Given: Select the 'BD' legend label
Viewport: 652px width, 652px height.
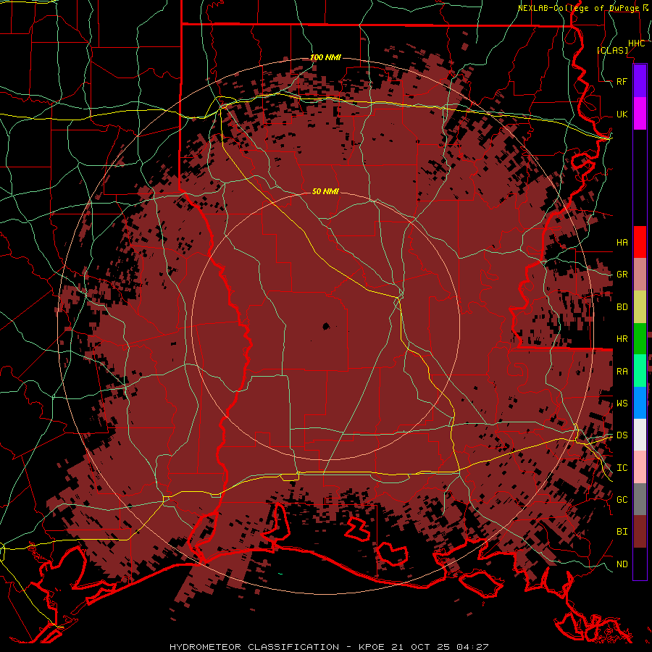Looking at the screenshot, I should pyautogui.click(x=622, y=307).
